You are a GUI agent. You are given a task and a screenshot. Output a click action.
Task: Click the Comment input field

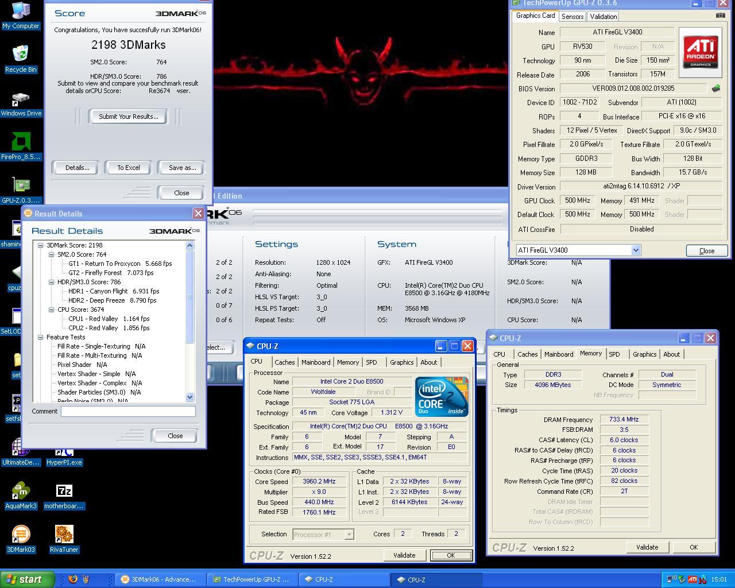128,411
